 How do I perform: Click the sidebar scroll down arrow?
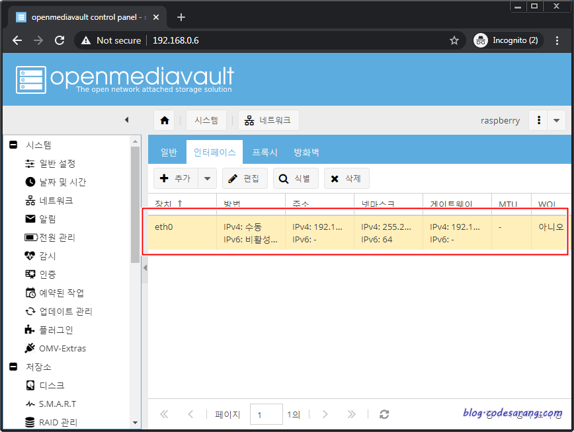point(135,423)
